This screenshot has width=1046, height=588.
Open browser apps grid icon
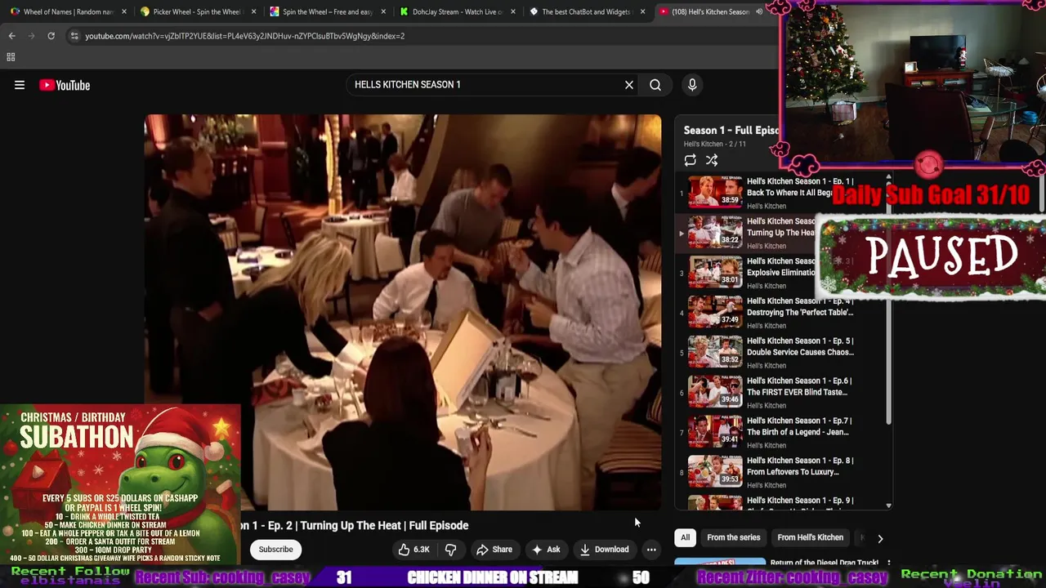(x=11, y=57)
